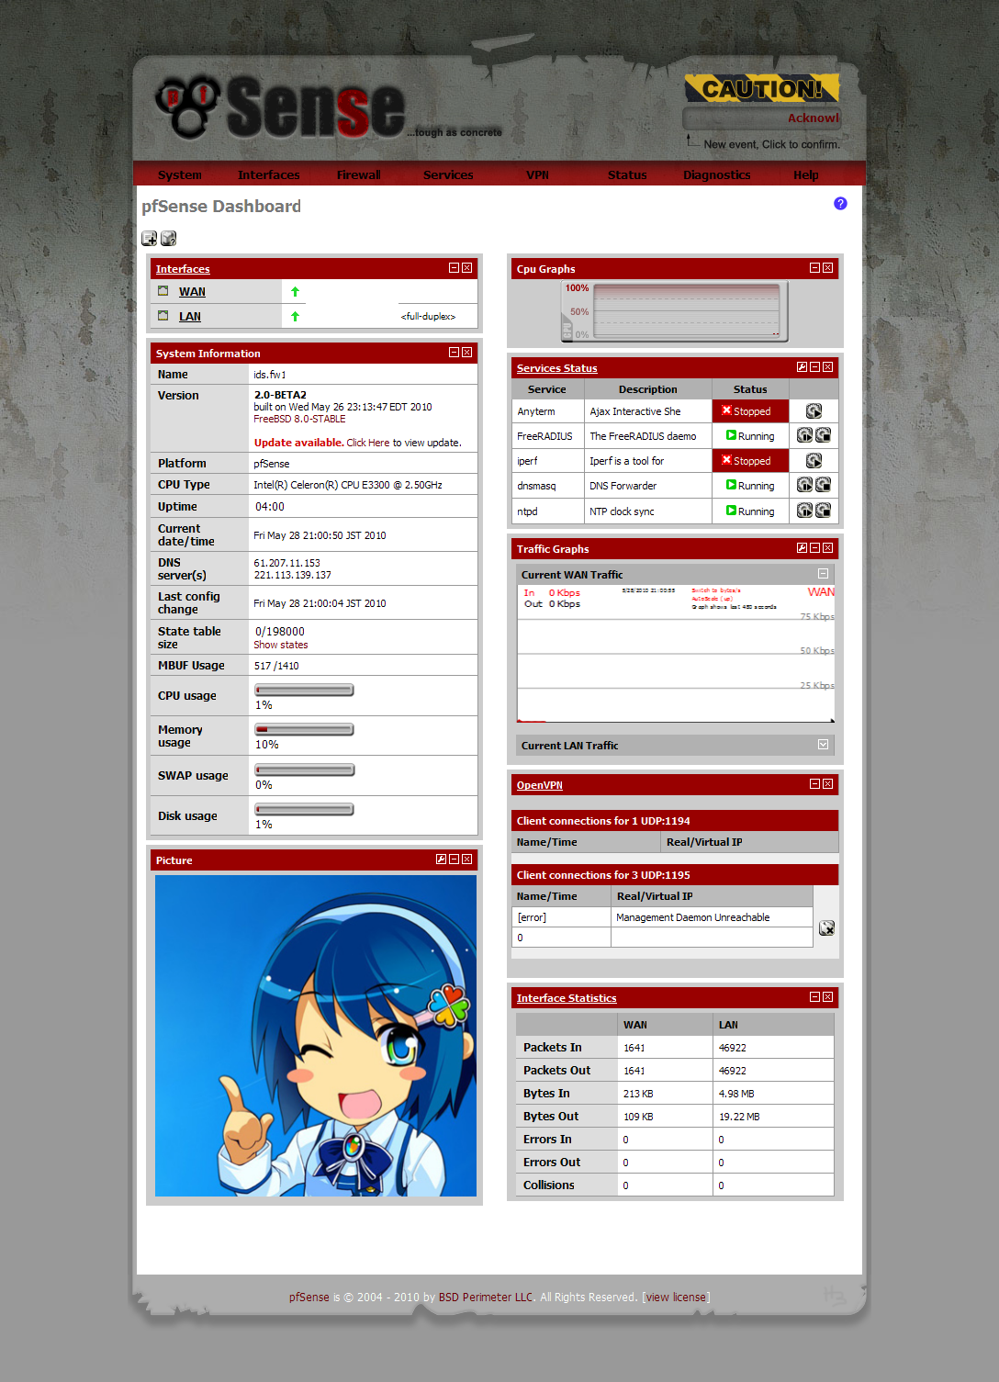
Task: Open the Services menu
Action: point(448,174)
